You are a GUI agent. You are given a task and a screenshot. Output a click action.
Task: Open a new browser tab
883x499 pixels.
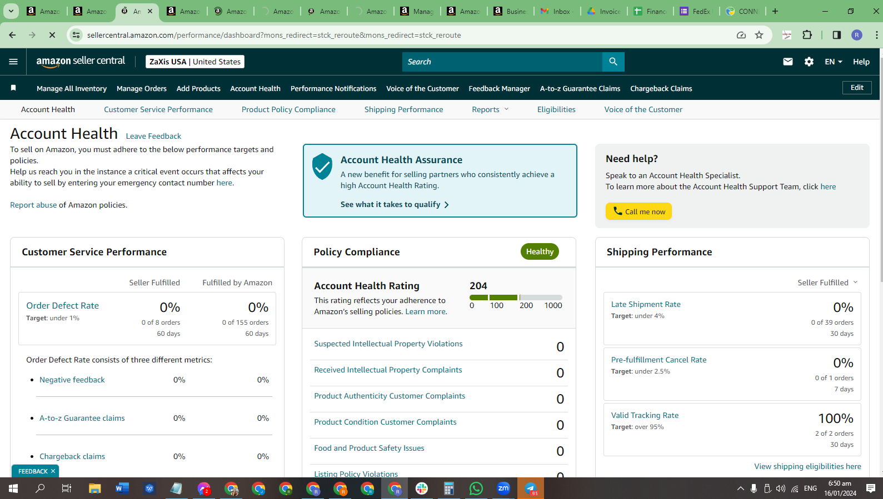pos(775,11)
